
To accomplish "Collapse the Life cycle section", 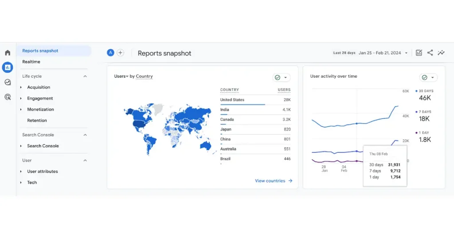I will point(85,76).
